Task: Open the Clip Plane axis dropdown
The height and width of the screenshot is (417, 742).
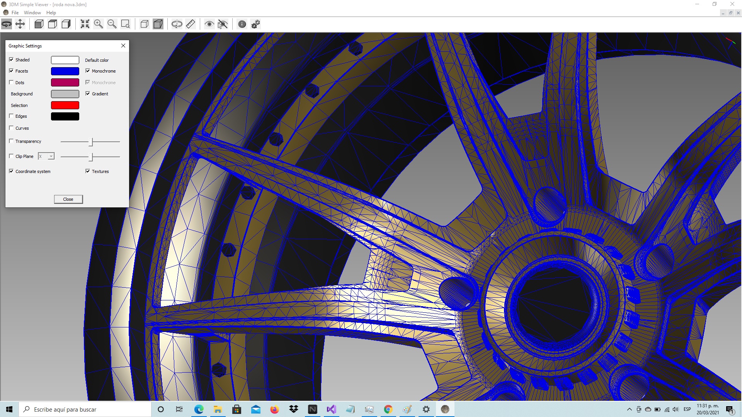Action: coord(46,156)
